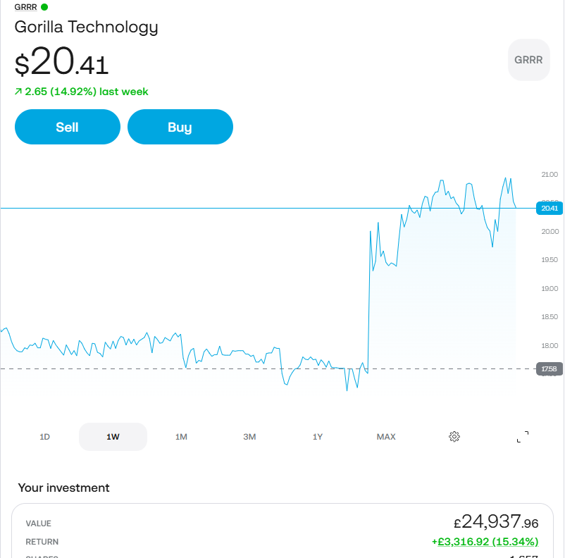This screenshot has width=565, height=558.
Task: Select the 1W chart range
Action: click(x=113, y=437)
